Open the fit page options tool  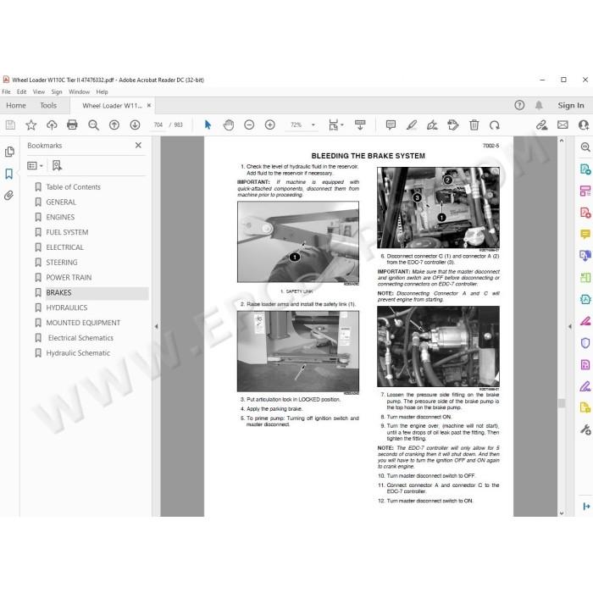(335, 125)
